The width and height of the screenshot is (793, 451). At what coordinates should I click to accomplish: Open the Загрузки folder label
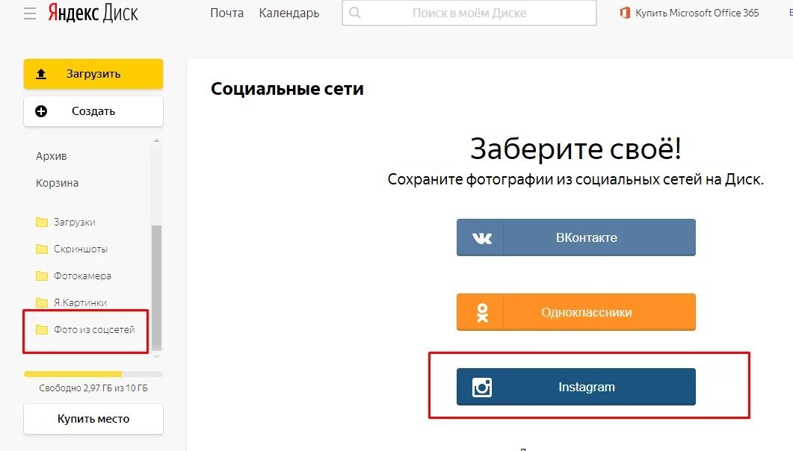75,223
